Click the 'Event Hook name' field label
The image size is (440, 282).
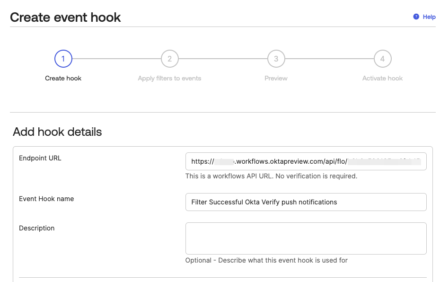tap(46, 199)
